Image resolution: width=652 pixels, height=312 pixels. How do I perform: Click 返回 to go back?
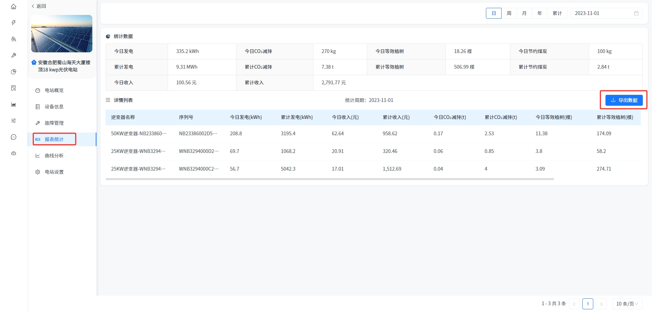tap(39, 6)
